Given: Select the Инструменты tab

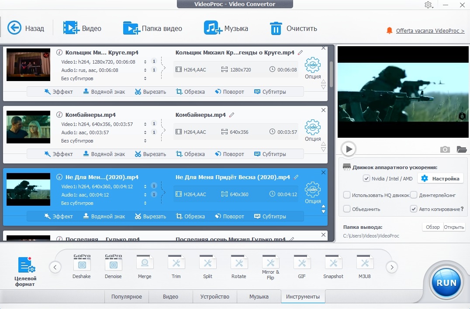Looking at the screenshot, I should (303, 296).
